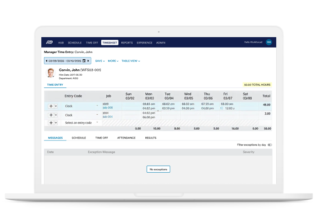Go to the next date range arrow

coord(89,61)
